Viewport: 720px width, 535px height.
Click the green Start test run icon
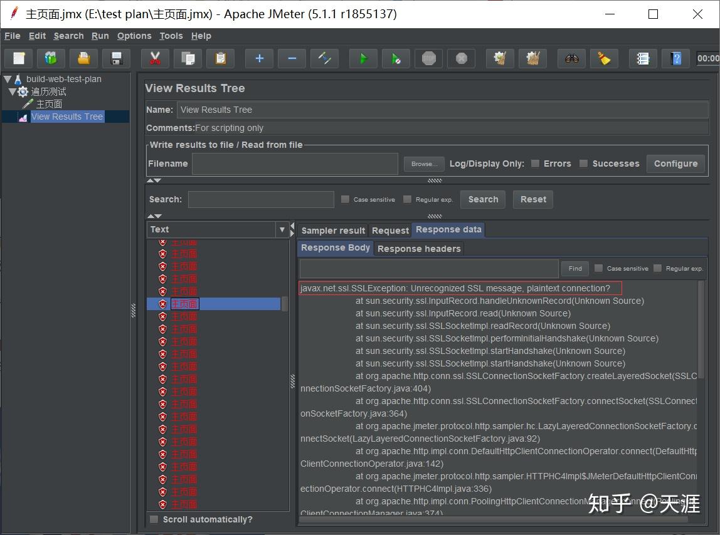(363, 58)
